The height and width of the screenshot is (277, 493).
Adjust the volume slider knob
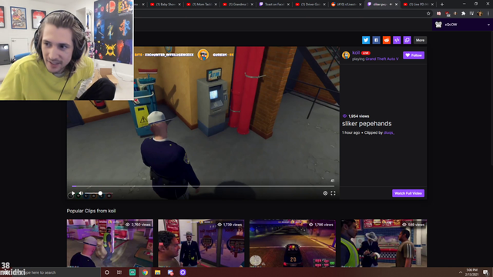100,193
